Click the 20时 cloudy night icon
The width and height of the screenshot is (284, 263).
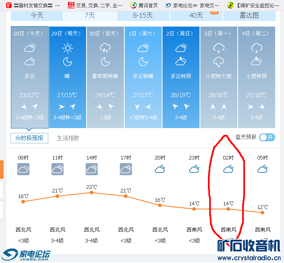pos(160,169)
